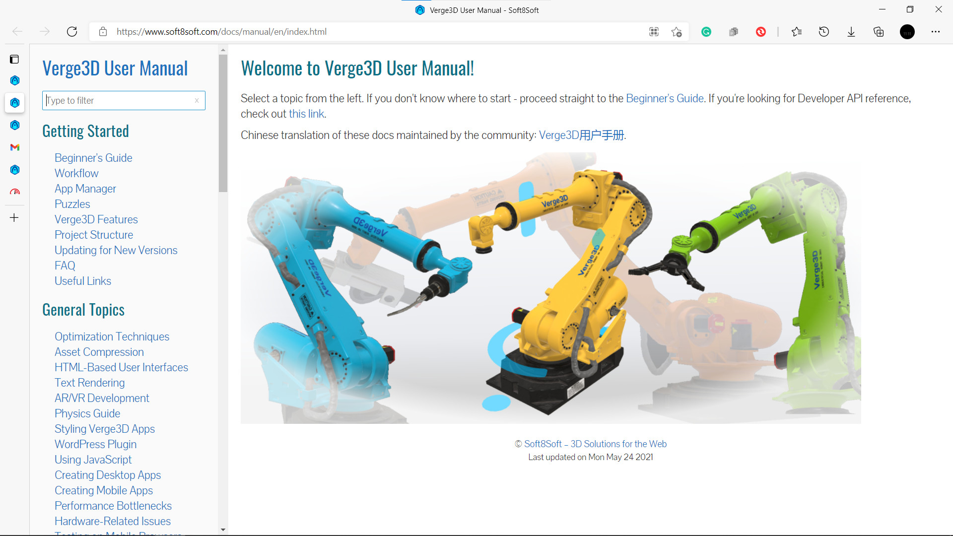953x536 pixels.
Task: Open the FAQ link
Action: 65,266
